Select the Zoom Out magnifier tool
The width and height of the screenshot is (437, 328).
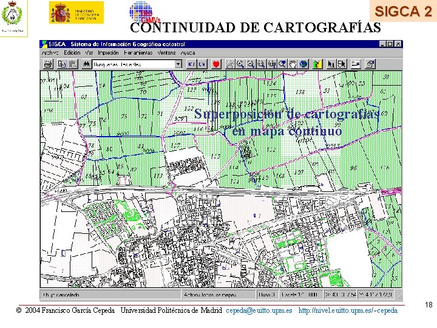click(x=251, y=64)
